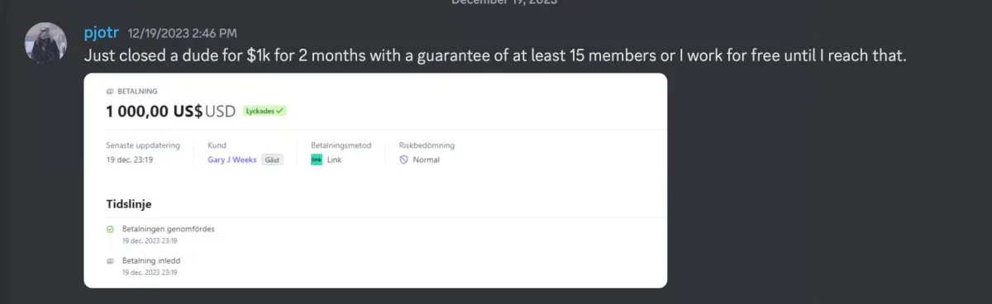
Task: Click the pjotr username
Action: [103, 33]
